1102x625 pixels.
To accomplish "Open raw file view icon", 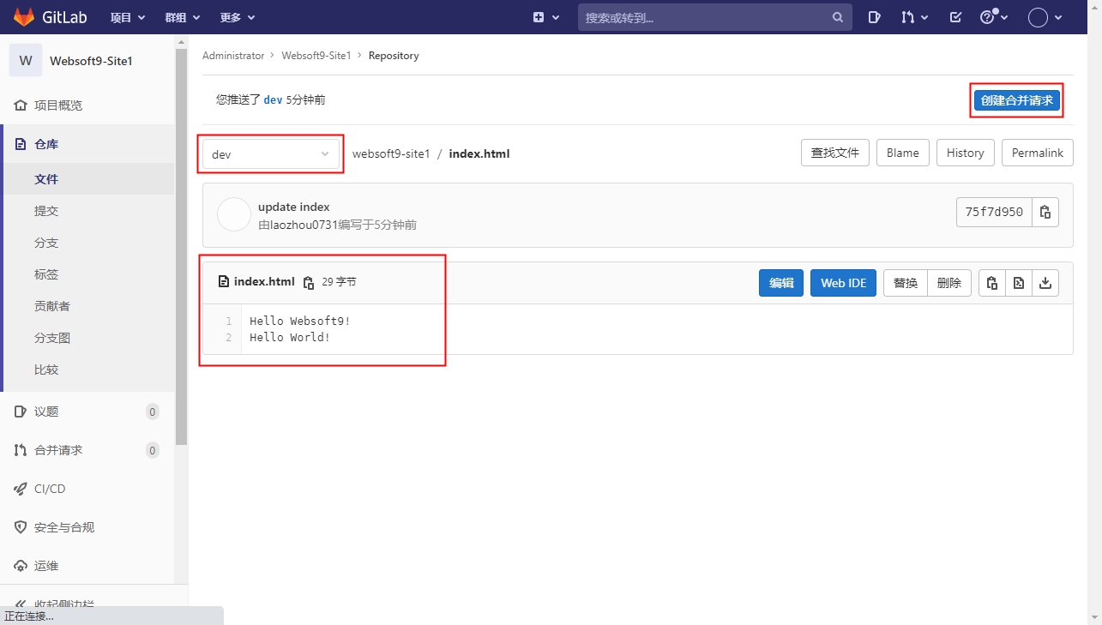I will pyautogui.click(x=1019, y=283).
